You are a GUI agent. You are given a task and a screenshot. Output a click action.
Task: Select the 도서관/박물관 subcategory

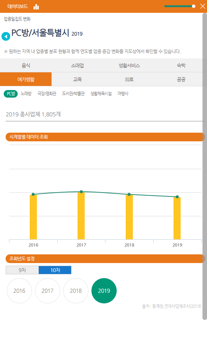click(x=73, y=93)
